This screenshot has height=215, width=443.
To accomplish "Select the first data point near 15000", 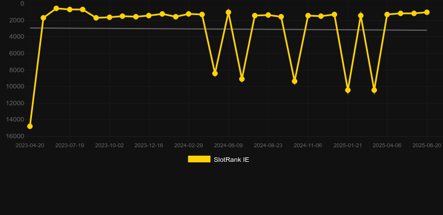I will coord(30,126).
